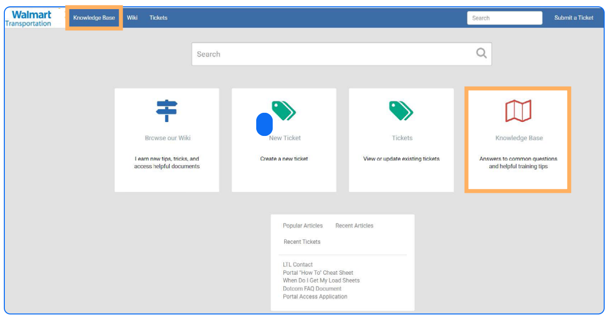Open the Dotcom FAQ Document article
The image size is (609, 322).
pyautogui.click(x=312, y=289)
